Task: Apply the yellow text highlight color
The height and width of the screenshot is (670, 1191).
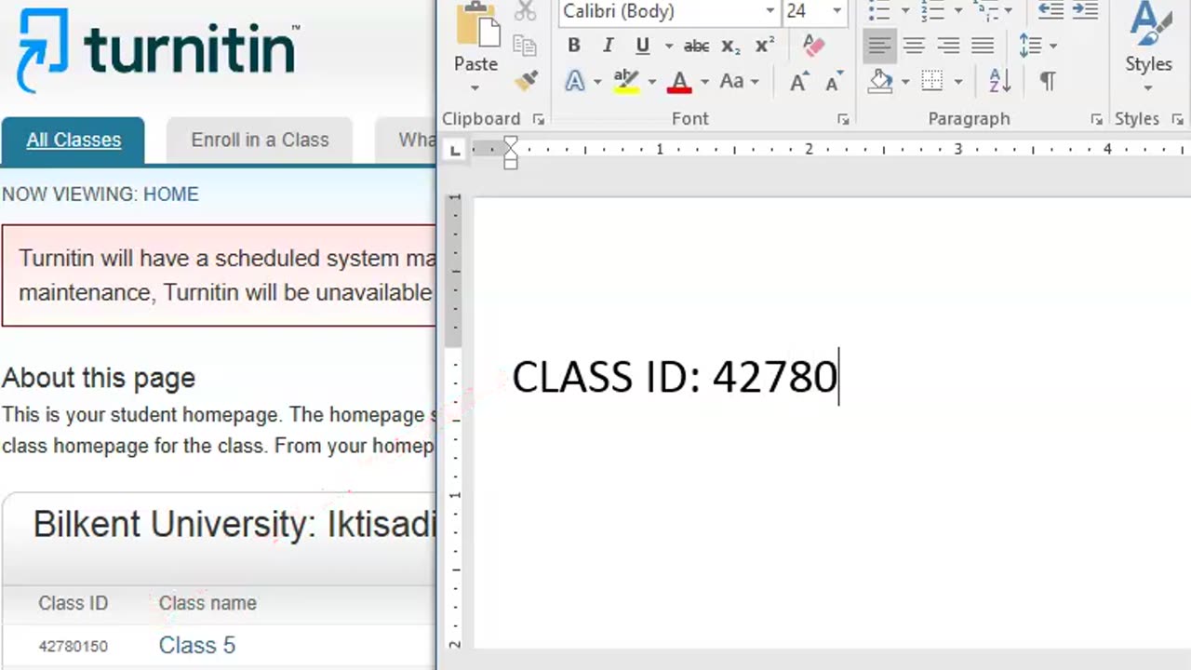Action: coord(626,82)
